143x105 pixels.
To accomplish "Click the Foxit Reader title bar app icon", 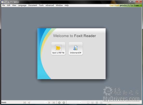I will pyautogui.click(x=2, y=2).
